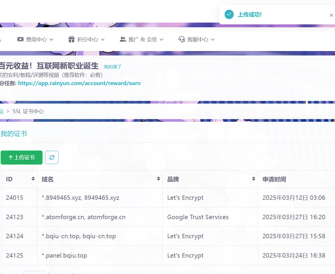Click the refresh certificates icon button
This screenshot has height=274, width=335.
pyautogui.click(x=52, y=158)
